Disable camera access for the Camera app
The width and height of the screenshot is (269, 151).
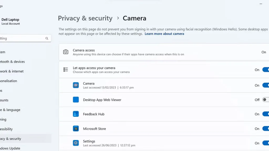266,85
